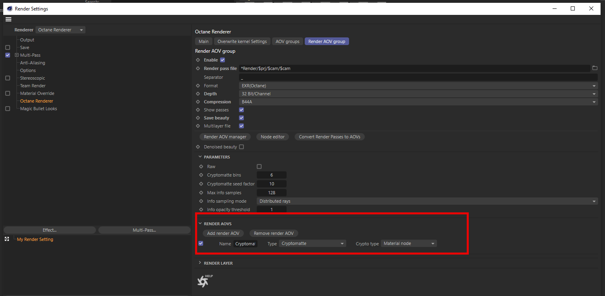Click keyframe diamond beside Render pass file
This screenshot has width=605, height=296.
click(x=198, y=68)
